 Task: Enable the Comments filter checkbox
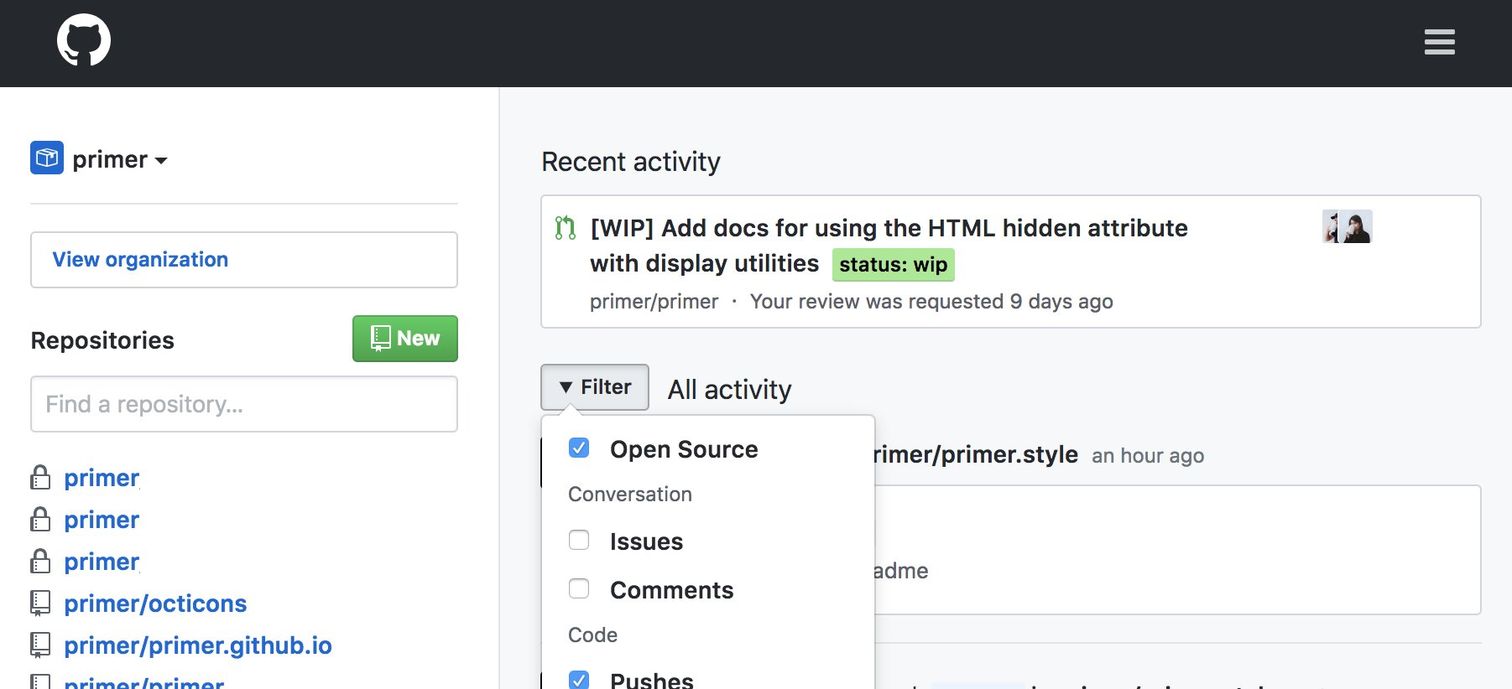click(579, 588)
